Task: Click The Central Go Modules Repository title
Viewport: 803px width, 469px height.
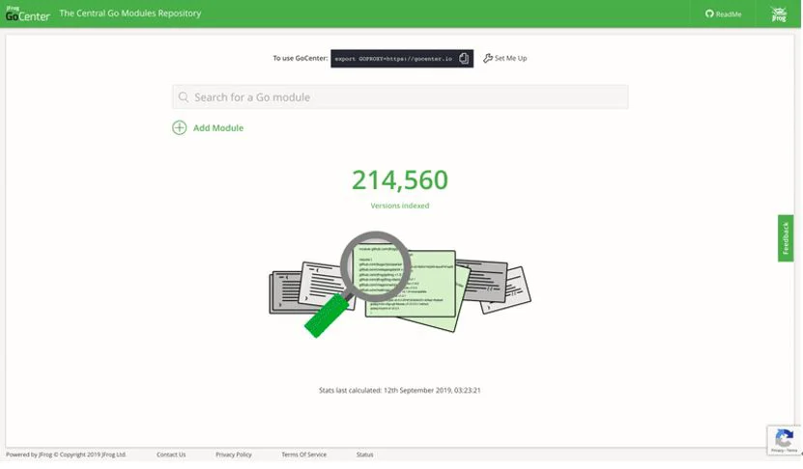Action: tap(130, 14)
